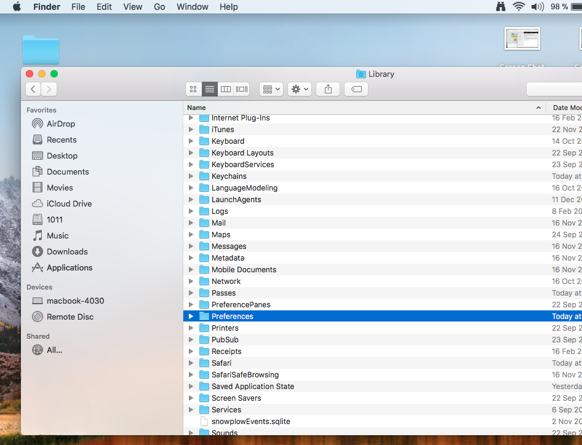
Task: Click the Wi-Fi status icon
Action: (x=519, y=7)
